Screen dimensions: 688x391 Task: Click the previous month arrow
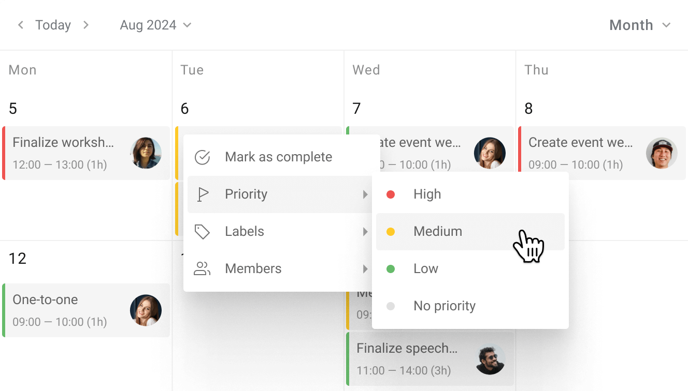(x=20, y=24)
